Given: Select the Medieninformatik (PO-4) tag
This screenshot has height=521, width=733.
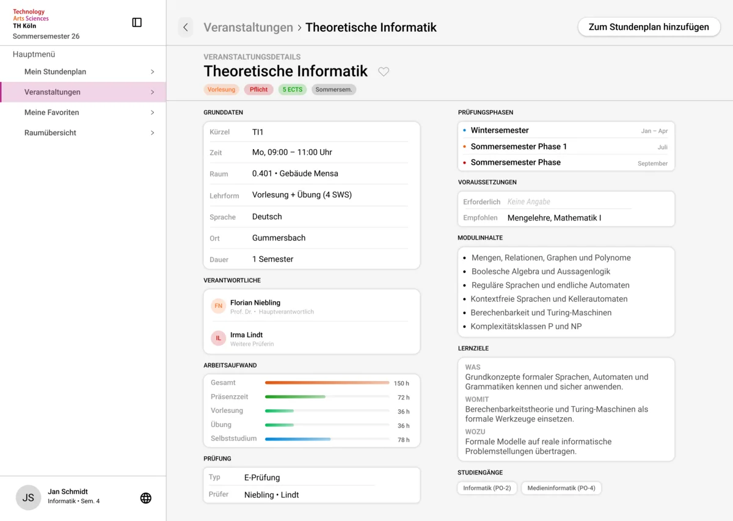Looking at the screenshot, I should 561,488.
